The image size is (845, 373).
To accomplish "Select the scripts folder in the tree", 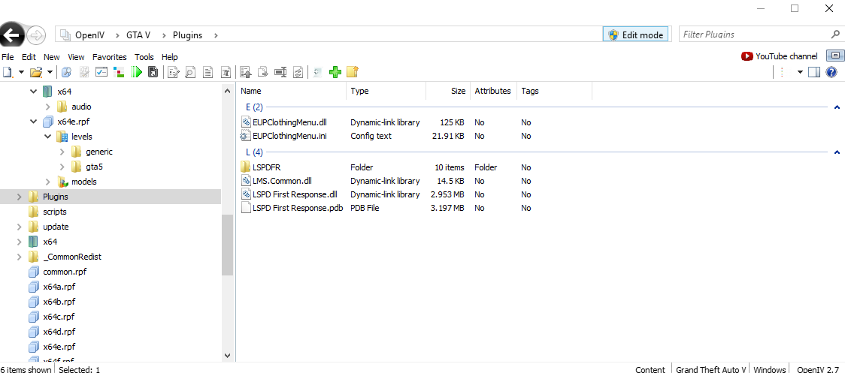I will point(54,212).
